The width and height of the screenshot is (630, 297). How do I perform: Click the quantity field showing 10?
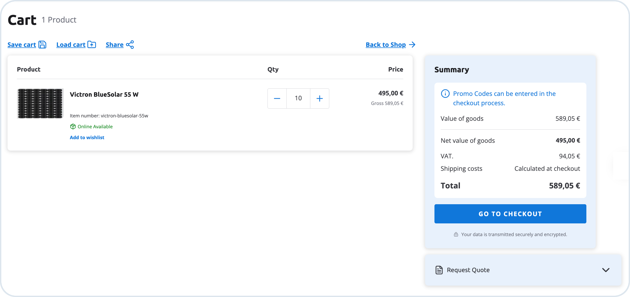[298, 98]
